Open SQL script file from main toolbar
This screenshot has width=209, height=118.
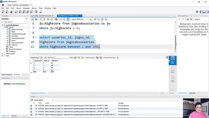(7, 12)
